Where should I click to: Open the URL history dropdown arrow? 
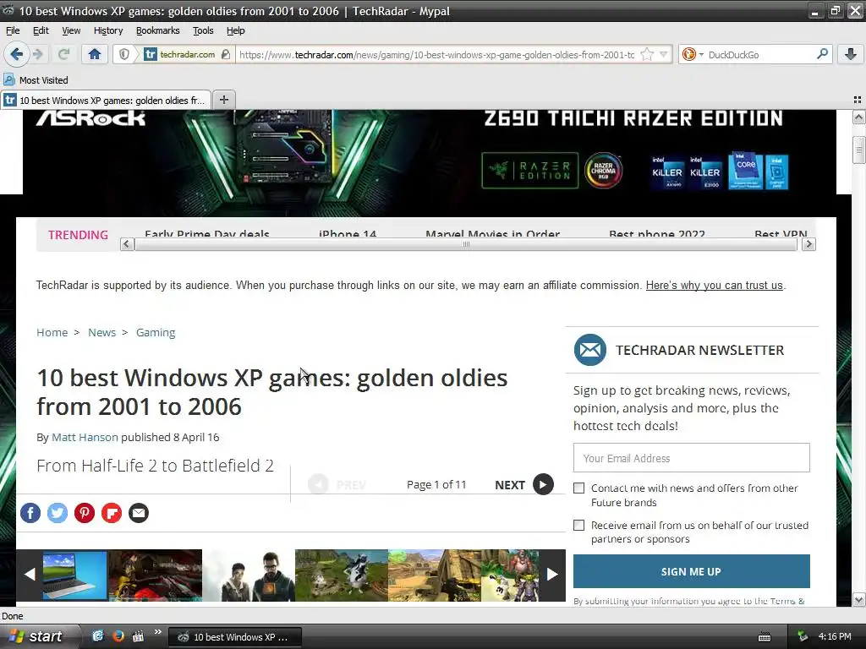(664, 54)
